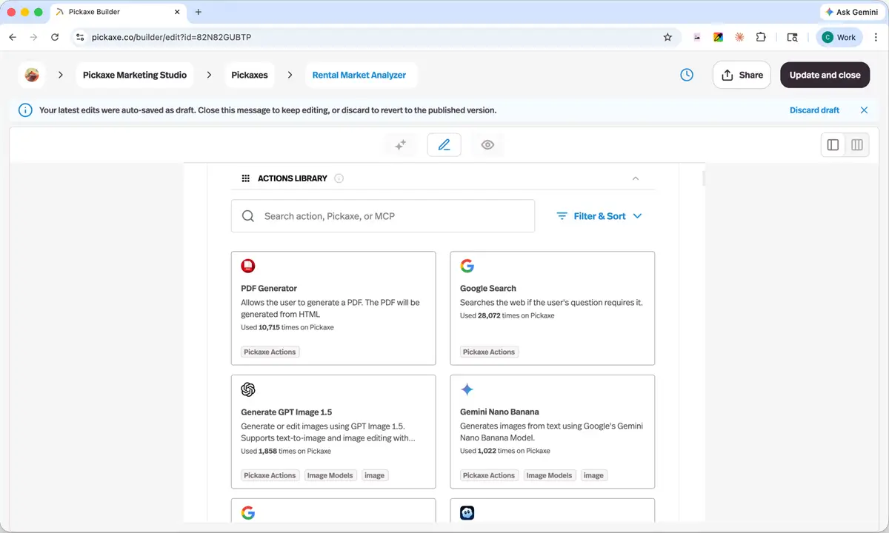The image size is (889, 533).
Task: Select the Pickaxe Builder browser tab
Action: pos(119,12)
